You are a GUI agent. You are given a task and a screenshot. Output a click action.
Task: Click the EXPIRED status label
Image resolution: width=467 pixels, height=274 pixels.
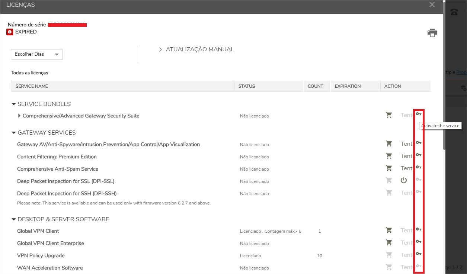pos(26,32)
